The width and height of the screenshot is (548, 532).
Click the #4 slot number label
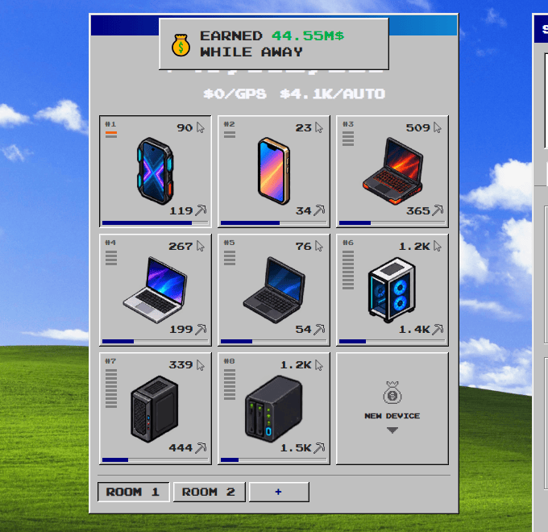(x=110, y=243)
